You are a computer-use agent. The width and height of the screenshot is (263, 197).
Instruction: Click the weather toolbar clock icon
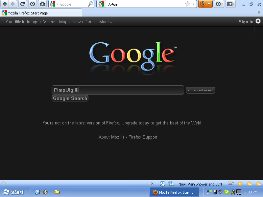click(x=162, y=184)
